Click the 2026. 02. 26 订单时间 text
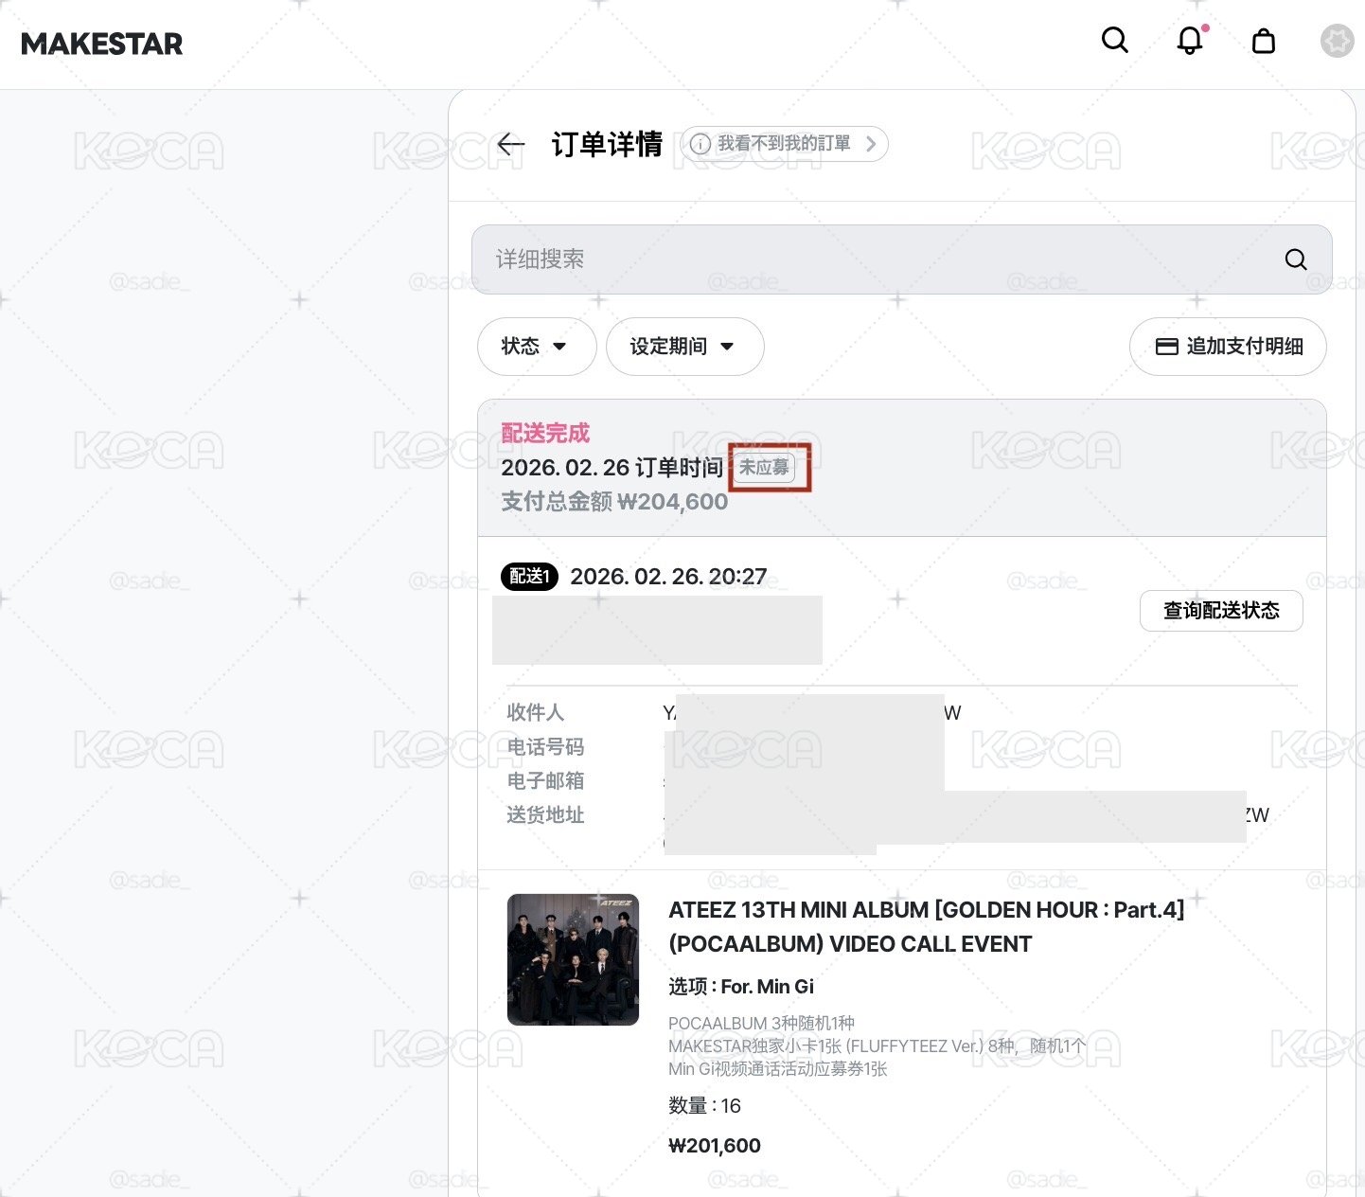1365x1197 pixels. tap(612, 468)
